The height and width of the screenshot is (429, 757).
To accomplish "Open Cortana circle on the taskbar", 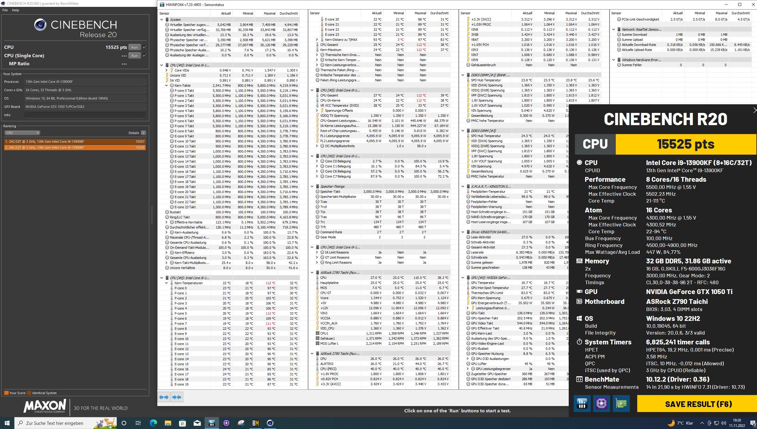I will coord(124,423).
